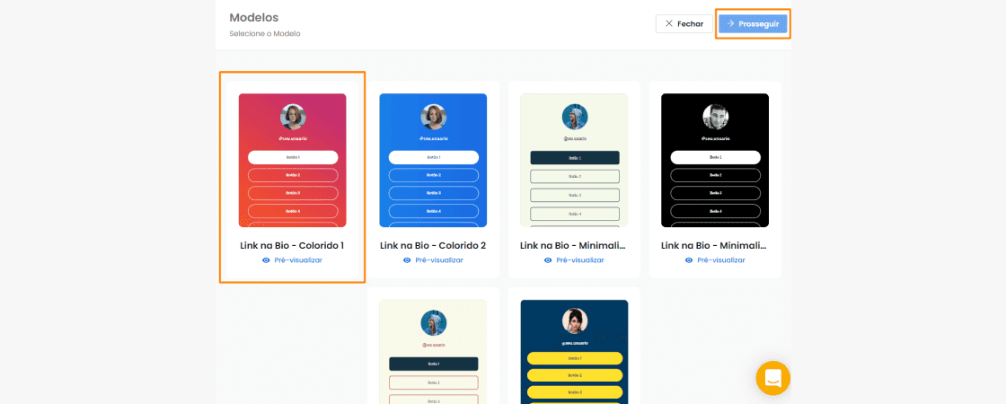1006x404 pixels.
Task: Click eye icon under the black template
Action: pyautogui.click(x=689, y=260)
